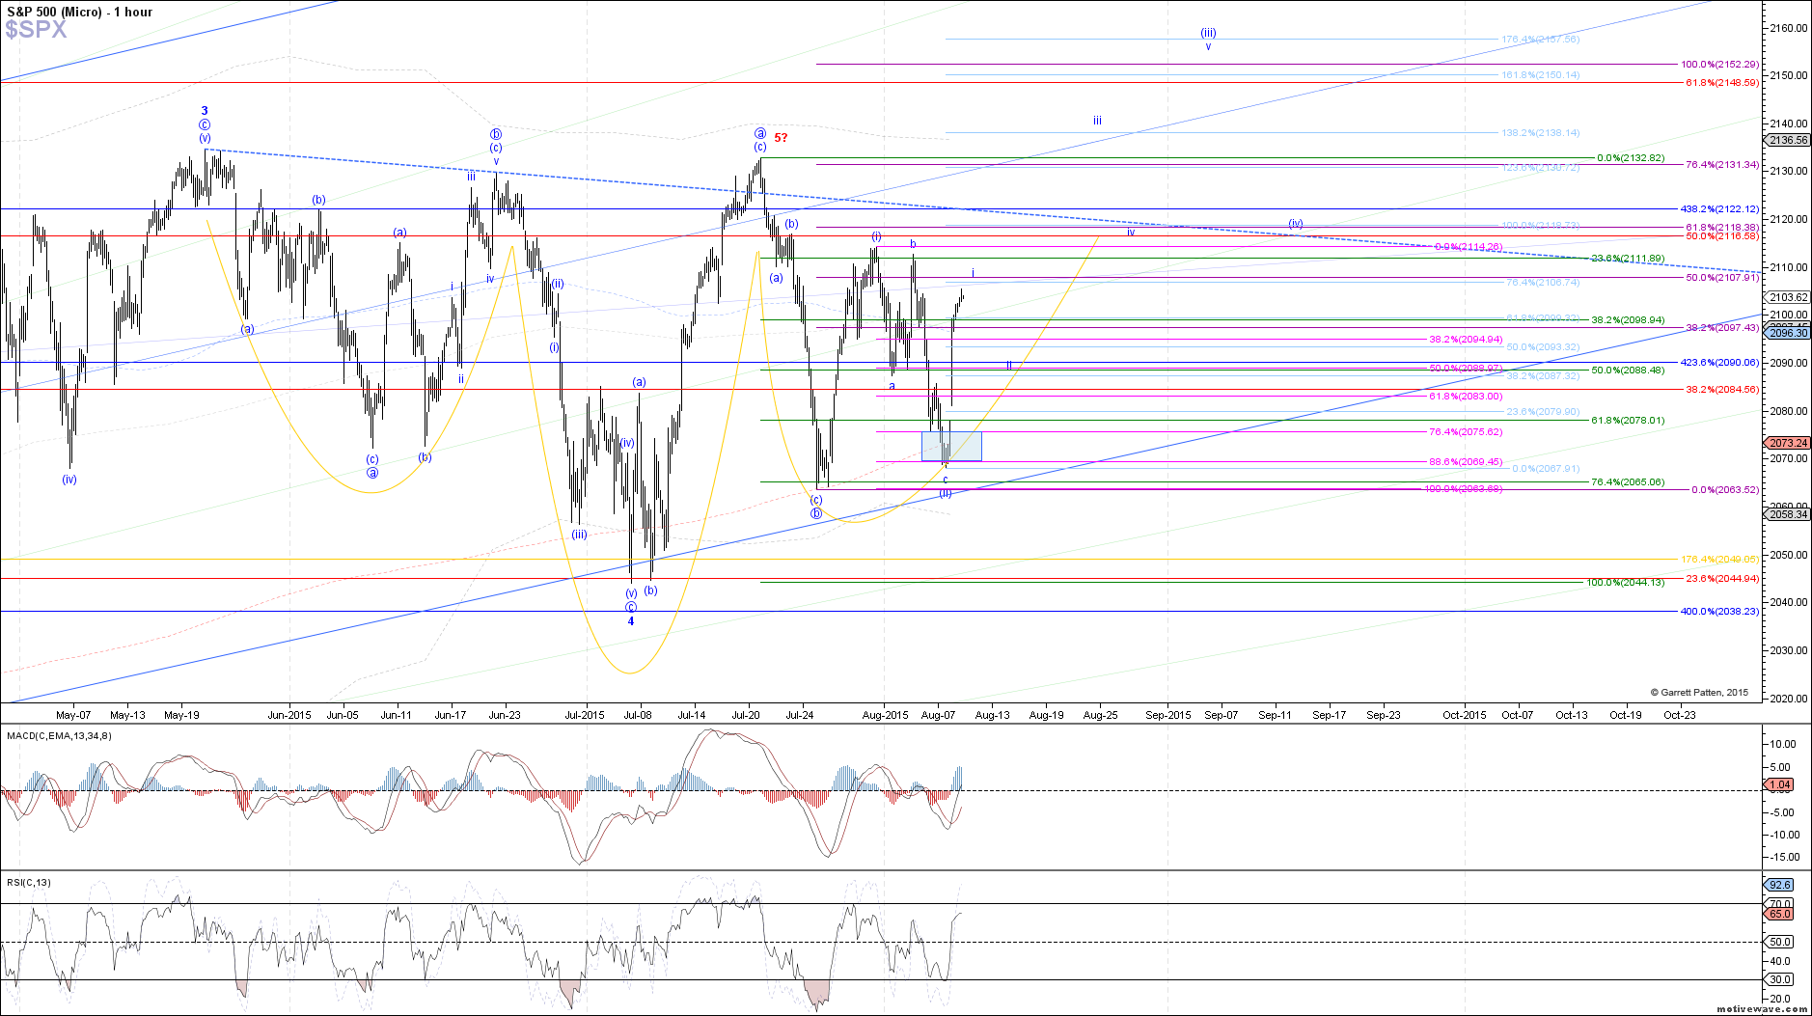Click the "76.4%(2131.34)" Fibonacci label
The height and width of the screenshot is (1016, 1812).
coord(1722,165)
